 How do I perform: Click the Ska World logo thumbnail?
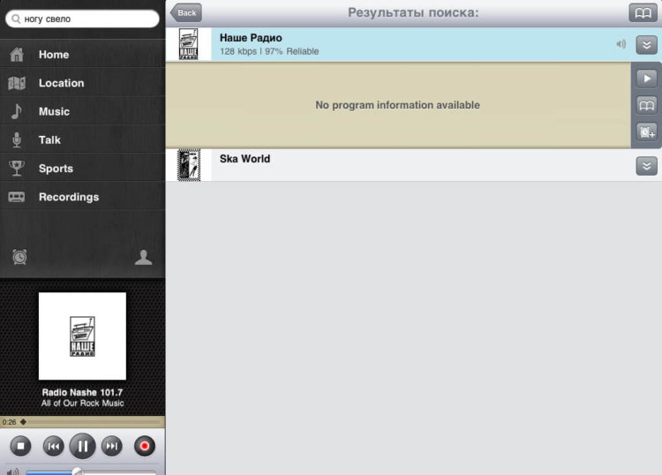pos(189,165)
